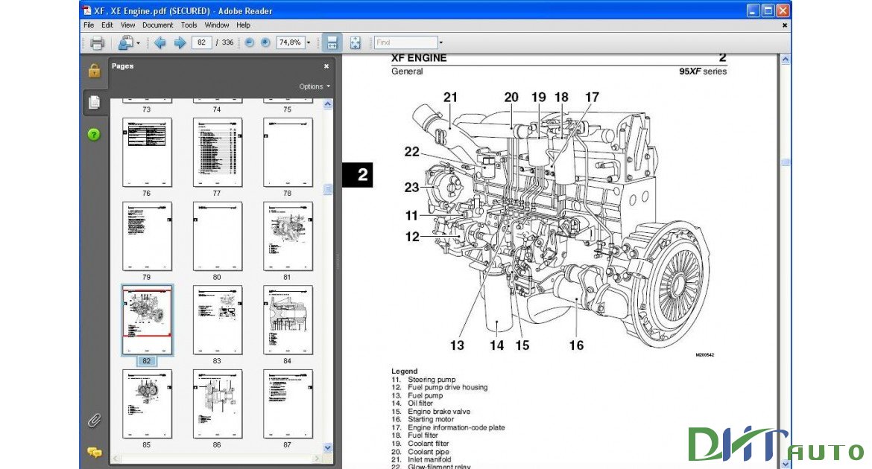Select page 84 thumbnail

tap(288, 320)
